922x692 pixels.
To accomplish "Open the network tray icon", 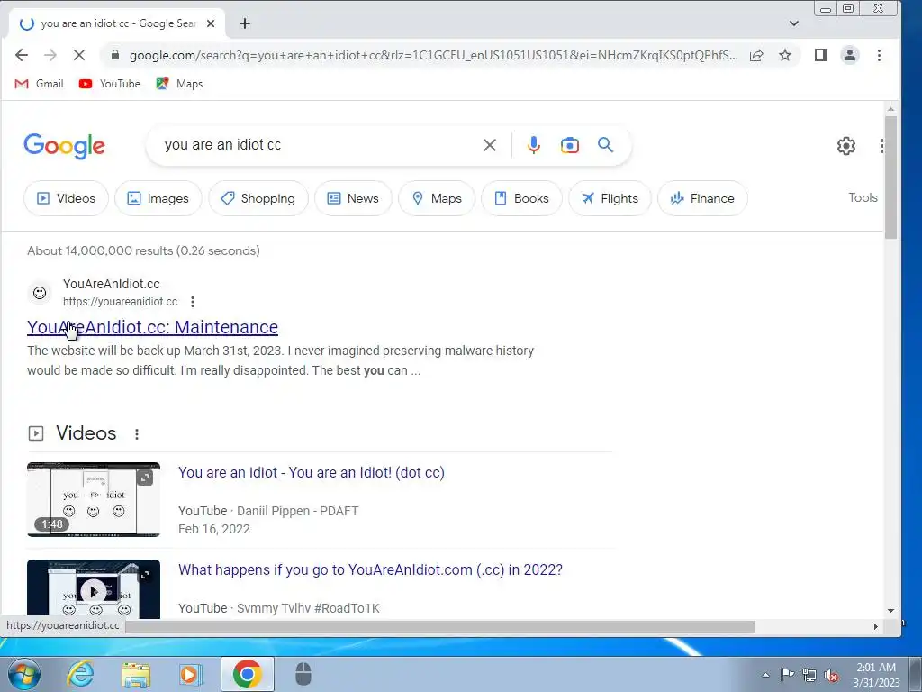I will click(809, 675).
